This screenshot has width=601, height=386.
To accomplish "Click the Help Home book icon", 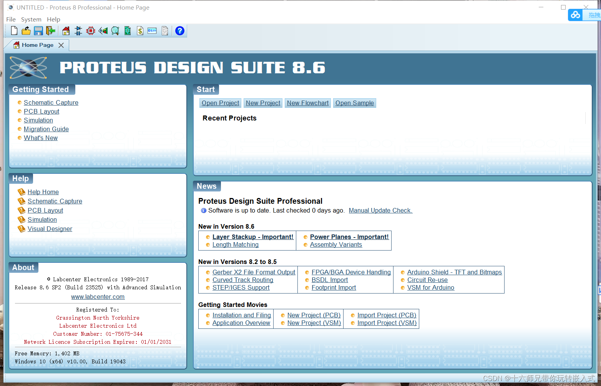I will point(22,192).
